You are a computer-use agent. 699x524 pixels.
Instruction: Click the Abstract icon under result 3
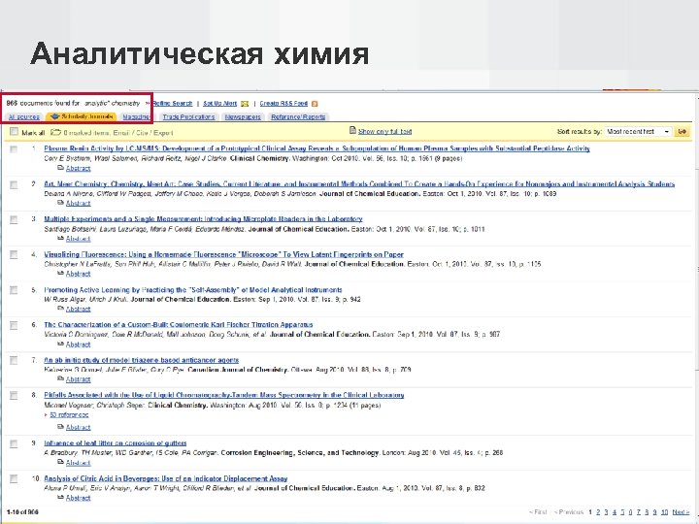[x=60, y=239]
